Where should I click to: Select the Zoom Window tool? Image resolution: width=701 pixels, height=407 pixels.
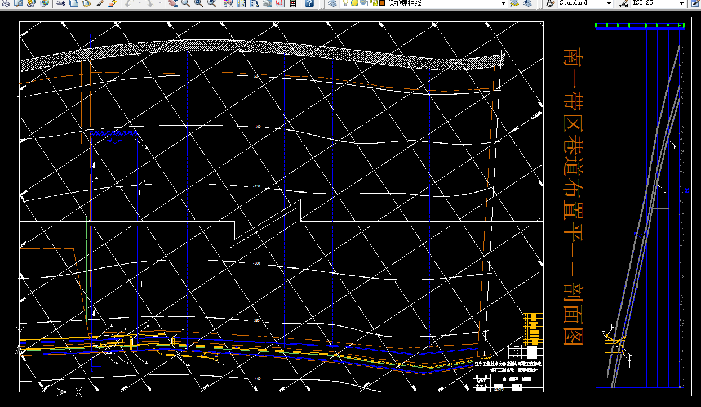(199, 3)
